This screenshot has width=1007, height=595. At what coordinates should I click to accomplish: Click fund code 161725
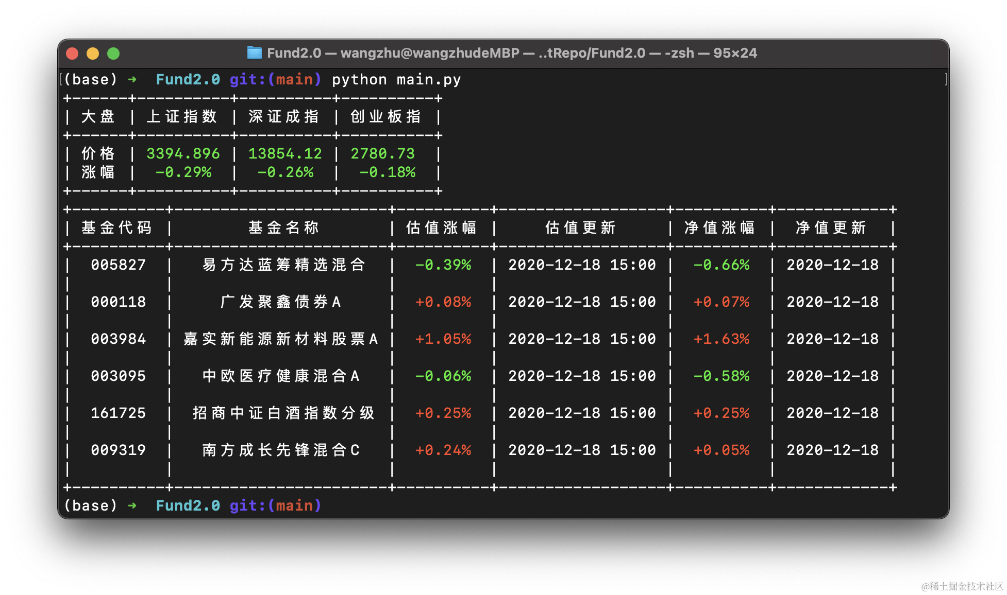(118, 413)
